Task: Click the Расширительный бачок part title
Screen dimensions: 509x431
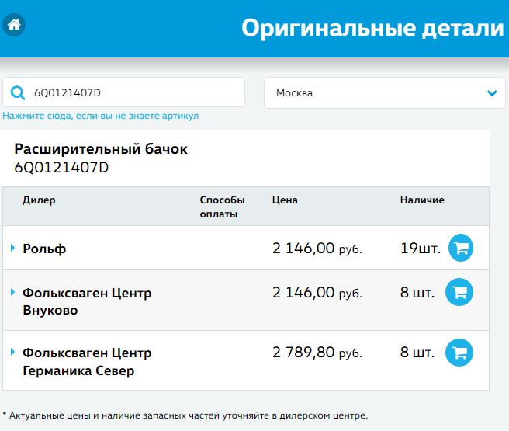Action: click(101, 149)
